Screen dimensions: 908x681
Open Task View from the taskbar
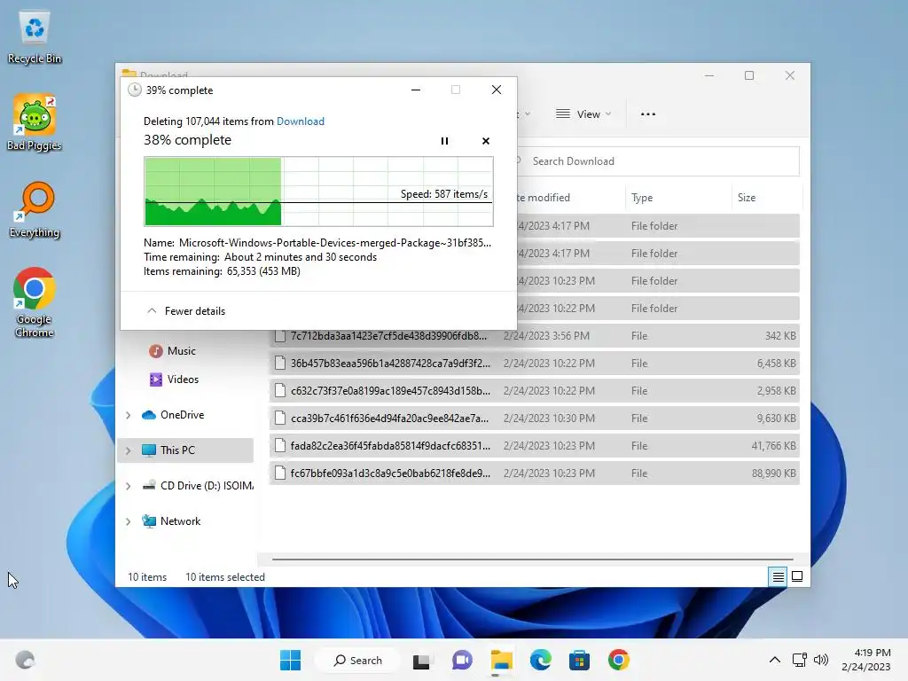pyautogui.click(x=421, y=660)
